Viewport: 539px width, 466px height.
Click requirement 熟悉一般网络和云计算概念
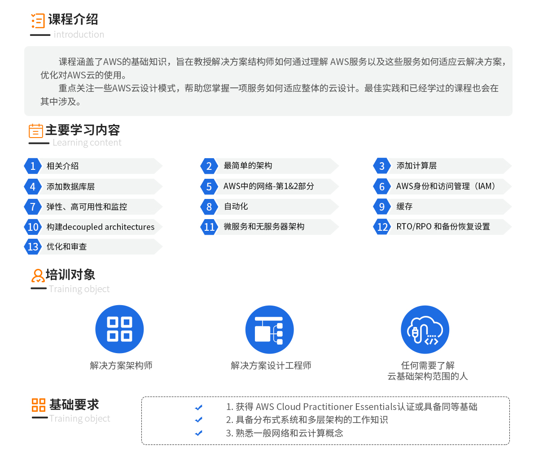tap(285, 433)
